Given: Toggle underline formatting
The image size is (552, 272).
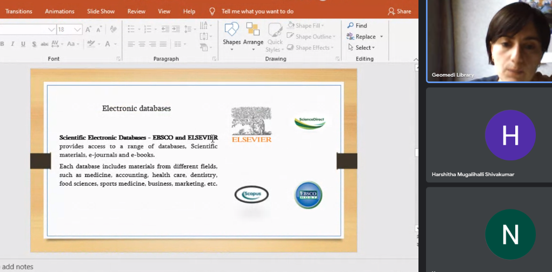Looking at the screenshot, I should point(23,44).
